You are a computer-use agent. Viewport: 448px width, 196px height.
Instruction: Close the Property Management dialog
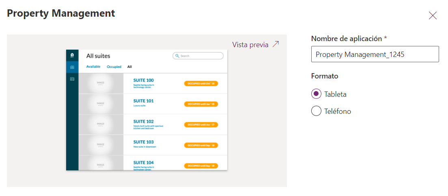tap(433, 15)
